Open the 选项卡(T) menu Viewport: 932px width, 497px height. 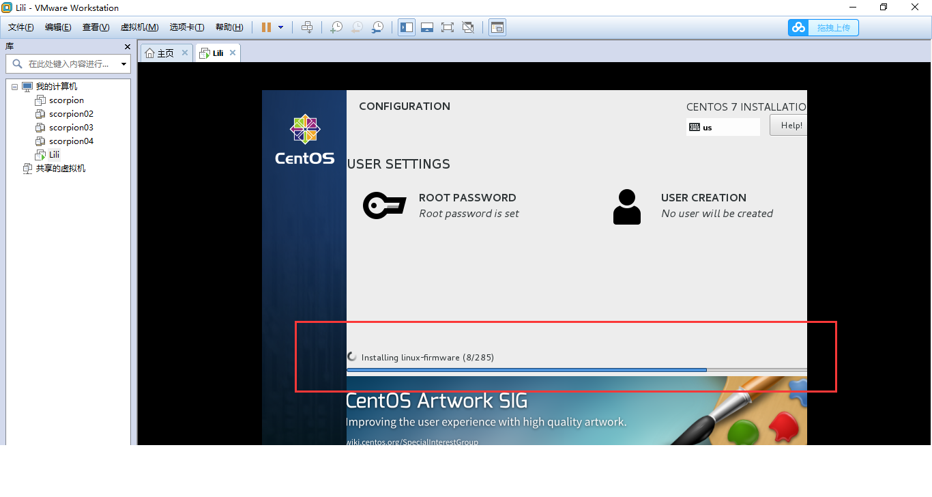(x=187, y=27)
